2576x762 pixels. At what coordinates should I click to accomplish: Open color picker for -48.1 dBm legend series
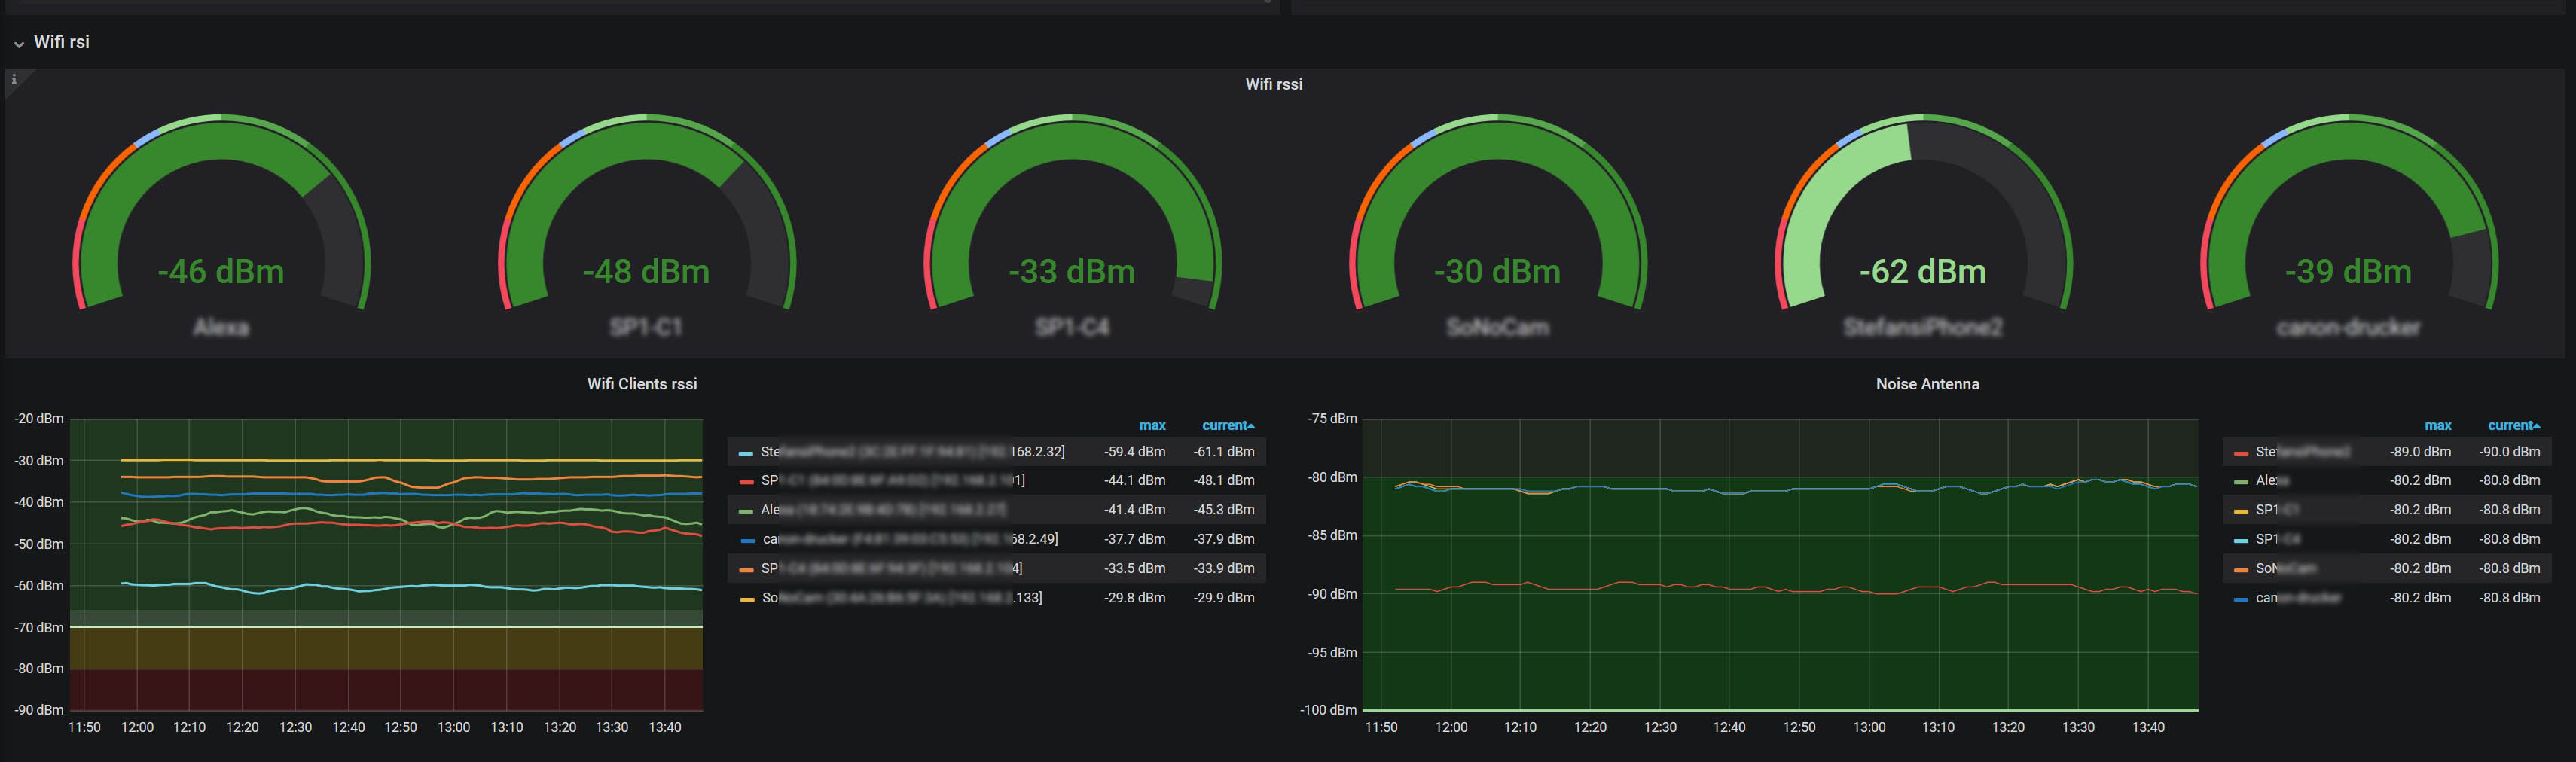point(745,482)
